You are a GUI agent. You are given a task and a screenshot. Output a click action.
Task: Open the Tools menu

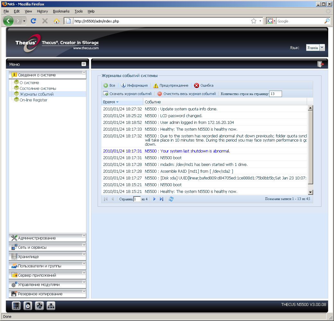pos(79,11)
